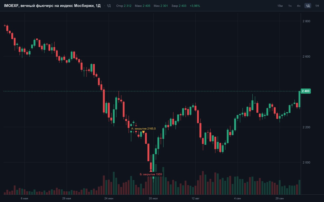Click the 1Д label beside the title

pyautogui.click(x=109, y=6)
